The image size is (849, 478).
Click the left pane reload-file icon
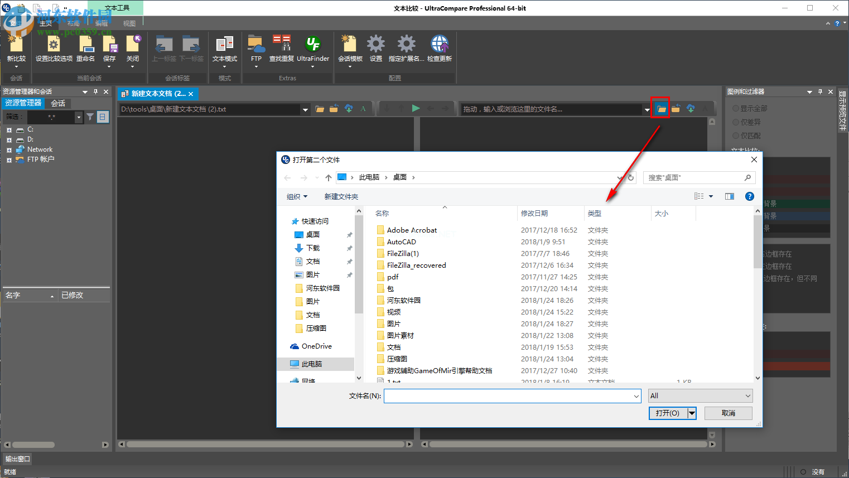(x=334, y=109)
